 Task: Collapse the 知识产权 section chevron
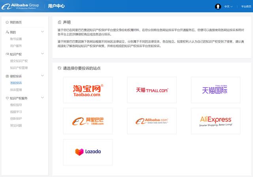42,54
